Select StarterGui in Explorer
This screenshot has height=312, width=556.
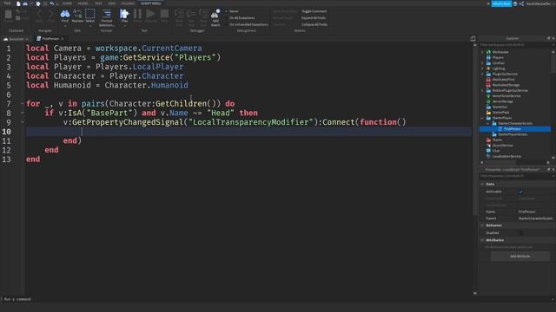[500, 107]
